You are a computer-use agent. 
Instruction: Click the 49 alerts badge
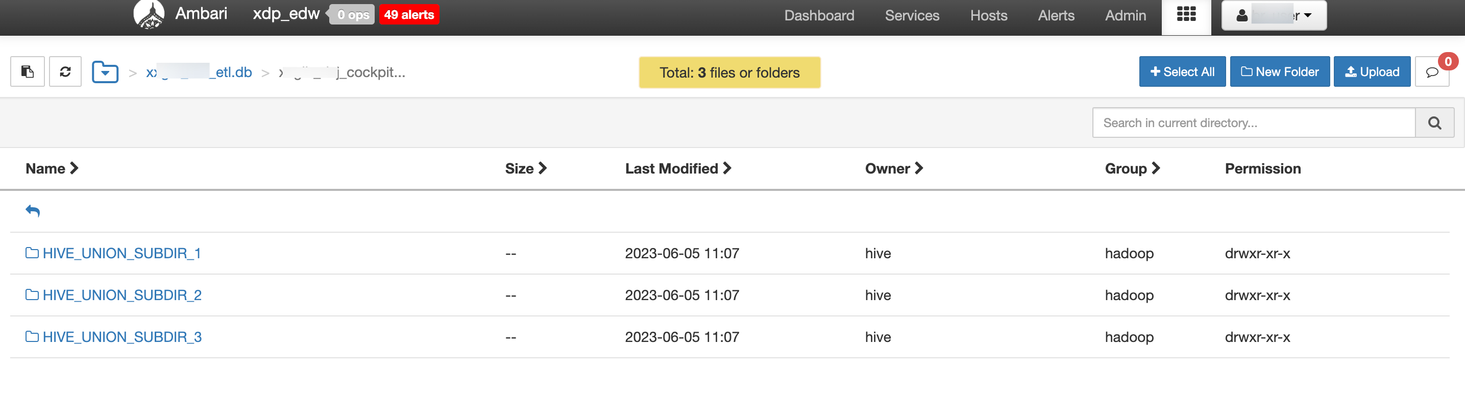(x=409, y=15)
